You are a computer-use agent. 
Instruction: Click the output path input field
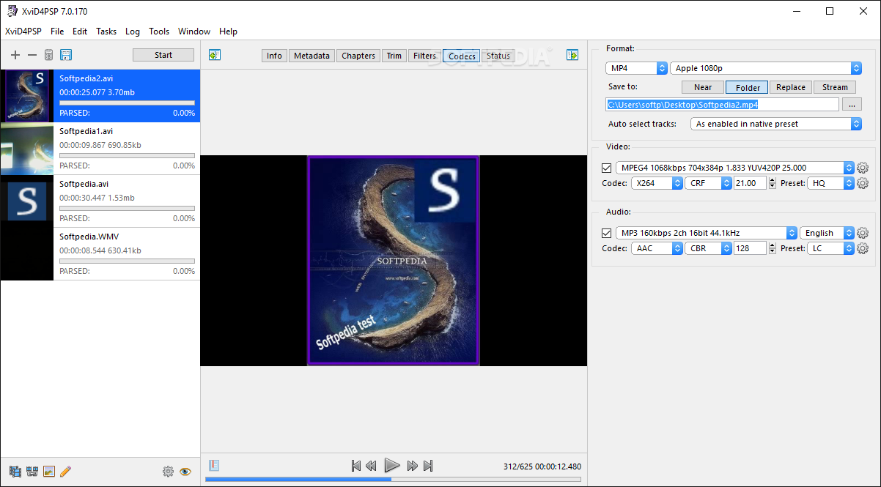723,104
